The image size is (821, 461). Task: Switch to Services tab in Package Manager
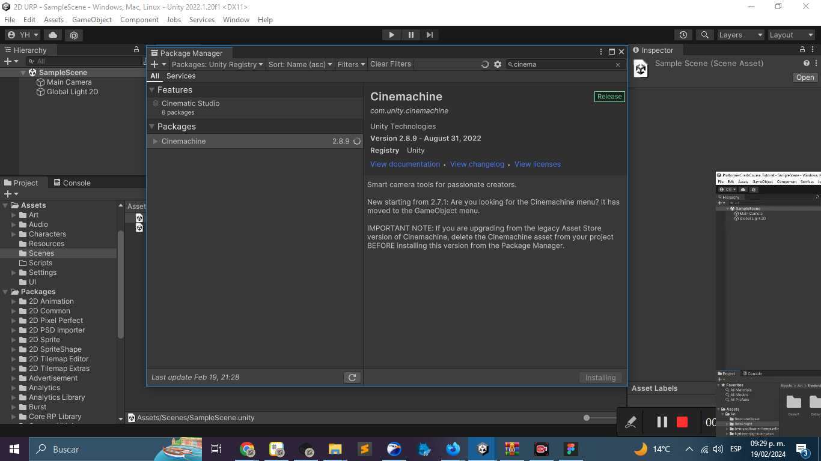tap(181, 76)
